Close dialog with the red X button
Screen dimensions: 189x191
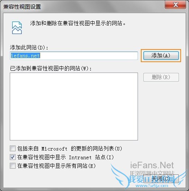click(176, 5)
